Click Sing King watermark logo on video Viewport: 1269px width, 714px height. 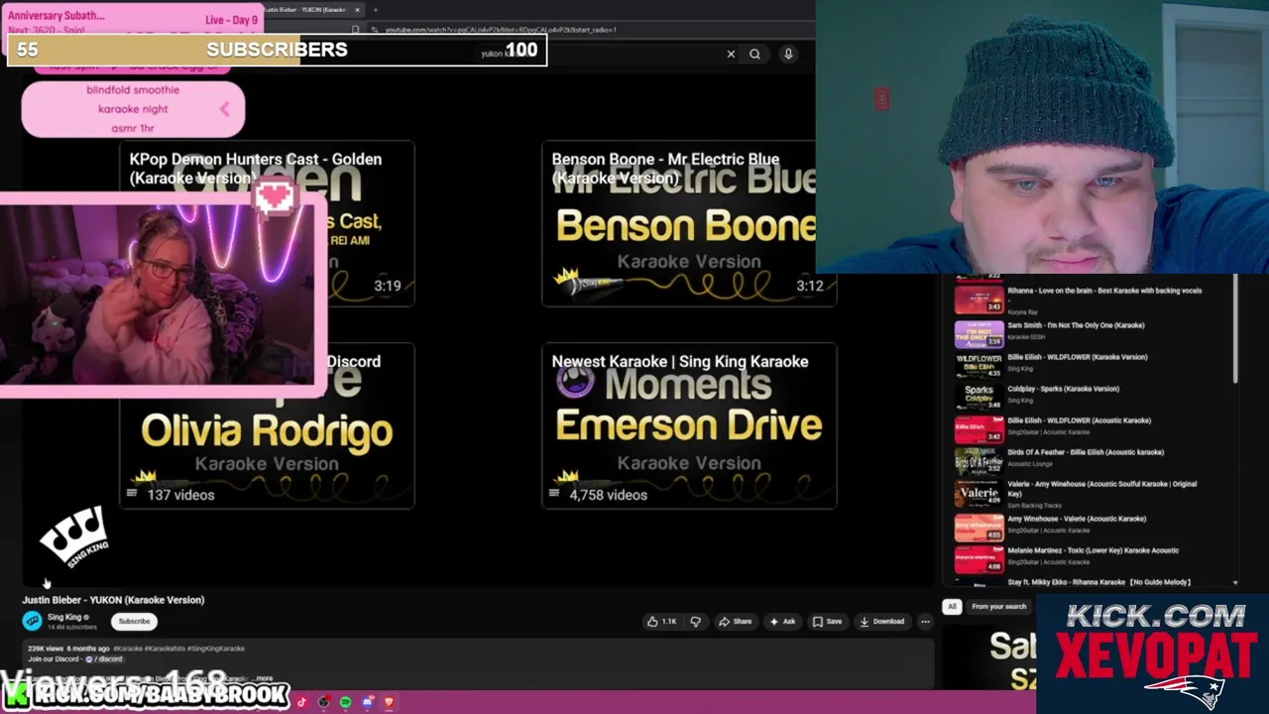pyautogui.click(x=74, y=535)
